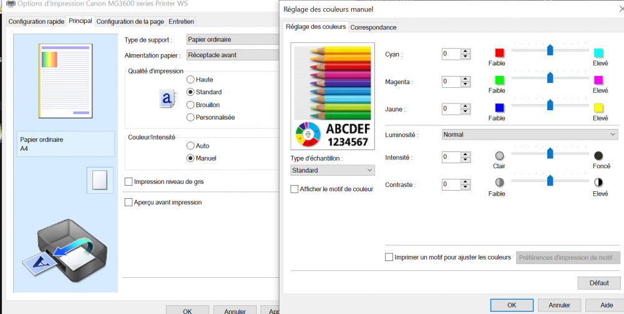Click the red Cyan low-side color icon
Screen dimensions: 624x314
point(499,53)
